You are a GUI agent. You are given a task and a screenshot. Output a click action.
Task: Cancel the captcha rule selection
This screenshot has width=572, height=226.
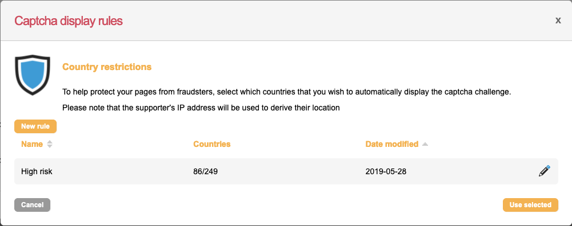32,205
